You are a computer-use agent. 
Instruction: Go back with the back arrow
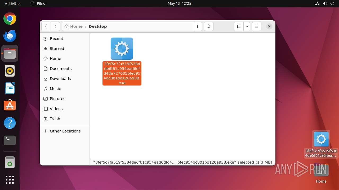46,26
